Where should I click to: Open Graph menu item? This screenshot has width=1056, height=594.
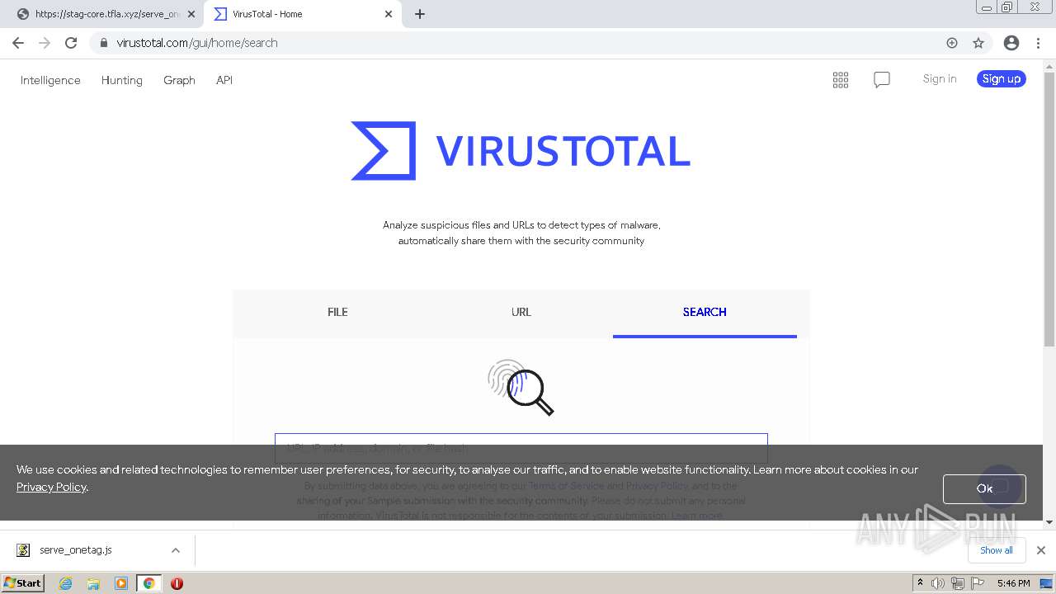click(x=179, y=80)
